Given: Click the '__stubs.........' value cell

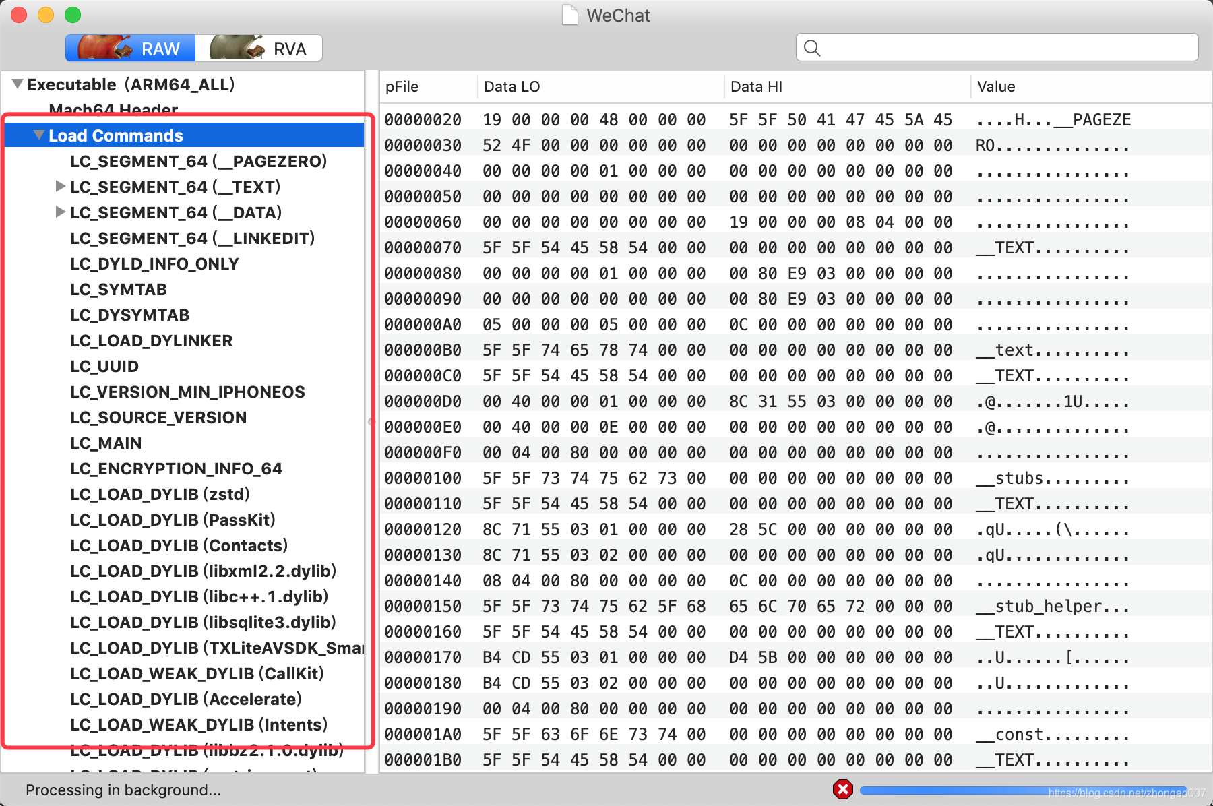Looking at the screenshot, I should pos(1053,478).
